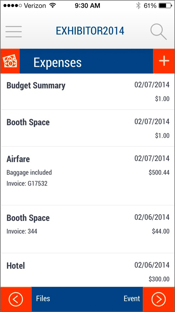Tap Invoice: G17532 text
The width and height of the screenshot is (175, 312).
point(27,183)
